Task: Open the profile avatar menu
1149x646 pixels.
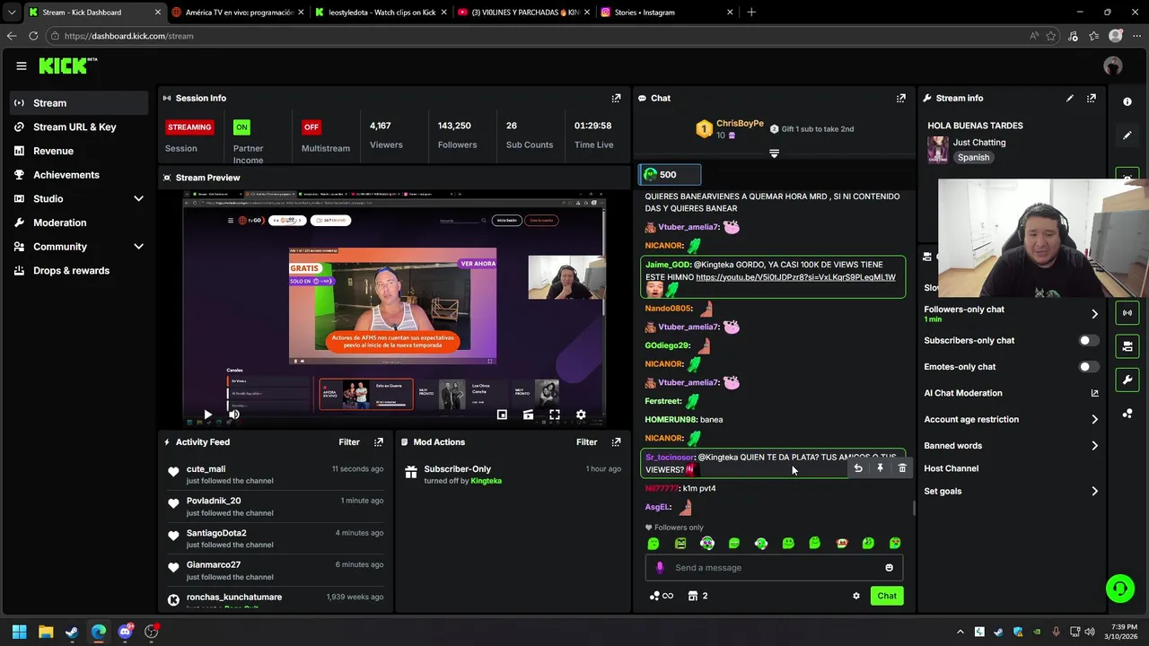Action: [x=1113, y=65]
